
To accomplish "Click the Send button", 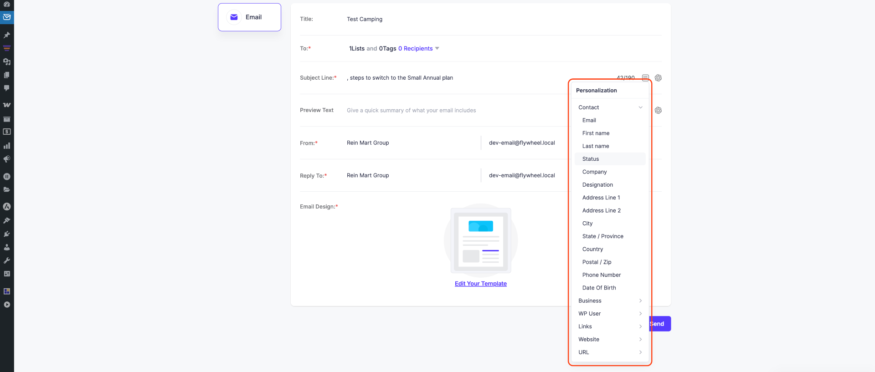I will (660, 324).
